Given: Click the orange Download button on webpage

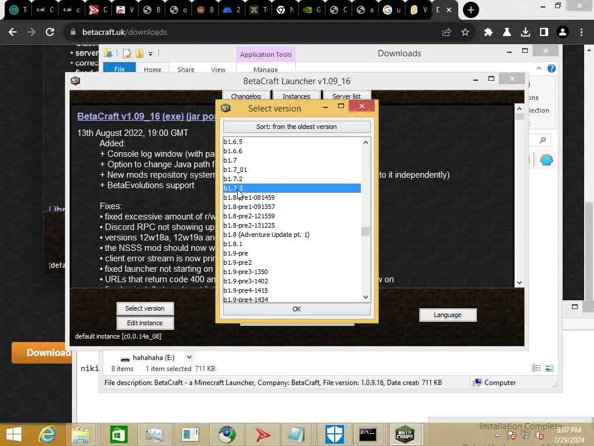Looking at the screenshot, I should pyautogui.click(x=42, y=353).
